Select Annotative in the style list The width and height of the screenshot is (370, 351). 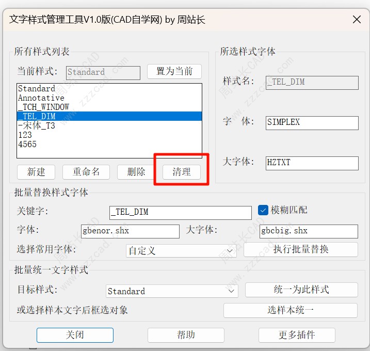[41, 98]
